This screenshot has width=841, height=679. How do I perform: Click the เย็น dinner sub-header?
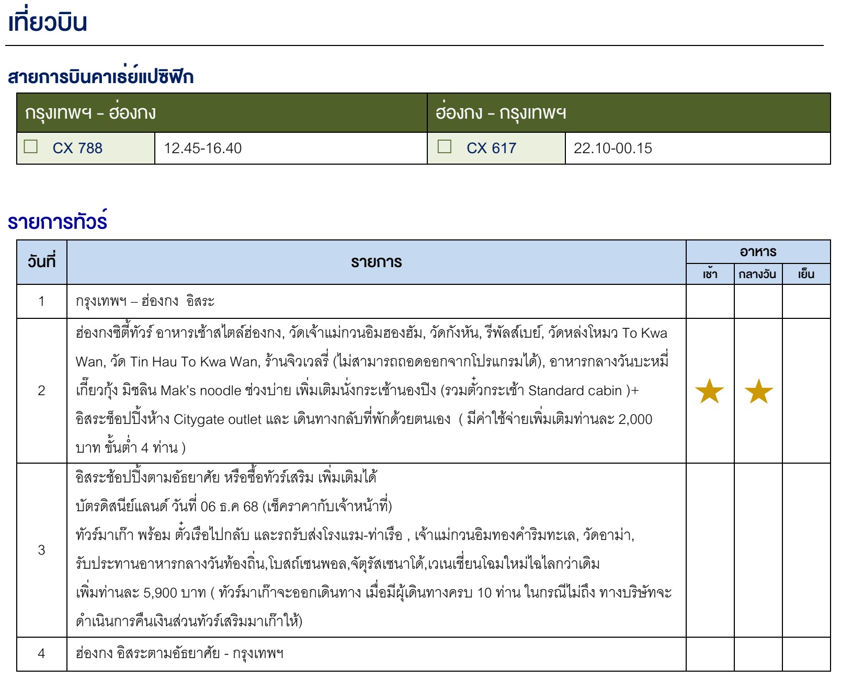click(806, 274)
